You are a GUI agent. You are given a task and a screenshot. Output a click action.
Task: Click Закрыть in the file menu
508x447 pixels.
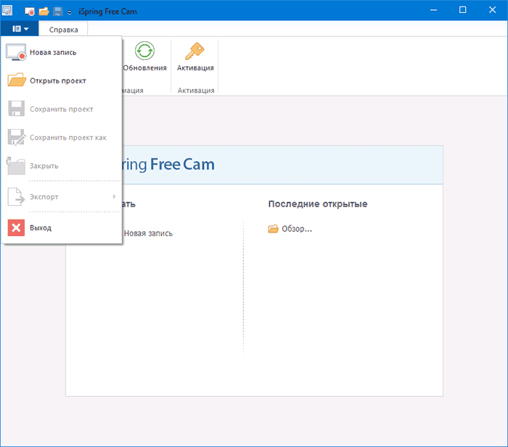pyautogui.click(x=44, y=165)
